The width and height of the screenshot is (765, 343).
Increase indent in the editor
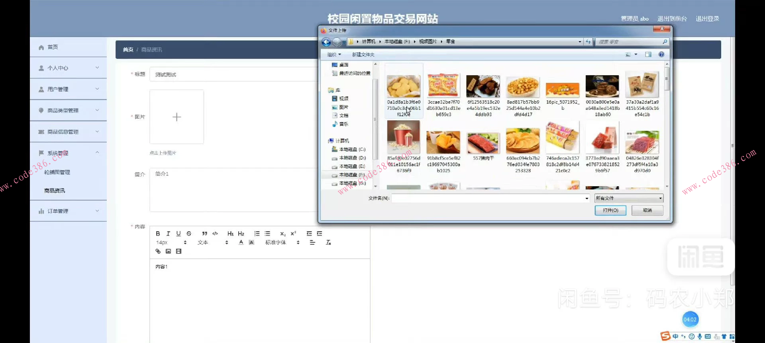[x=320, y=234]
